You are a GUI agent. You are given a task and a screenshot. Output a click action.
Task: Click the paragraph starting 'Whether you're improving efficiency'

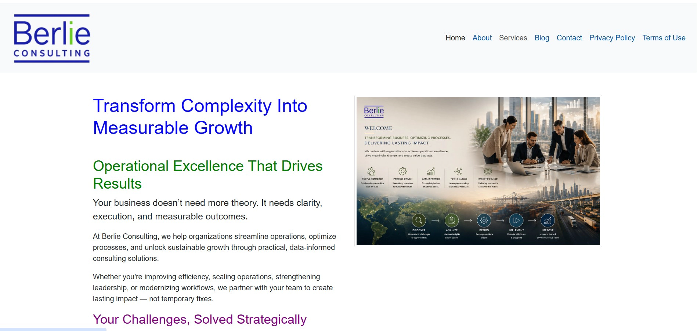point(213,288)
